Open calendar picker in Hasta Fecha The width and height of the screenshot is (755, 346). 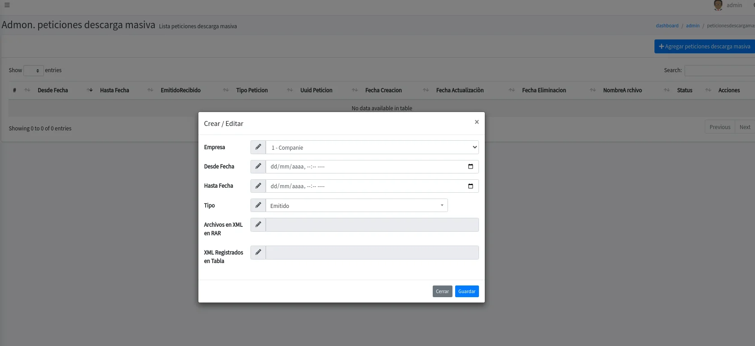[470, 186]
